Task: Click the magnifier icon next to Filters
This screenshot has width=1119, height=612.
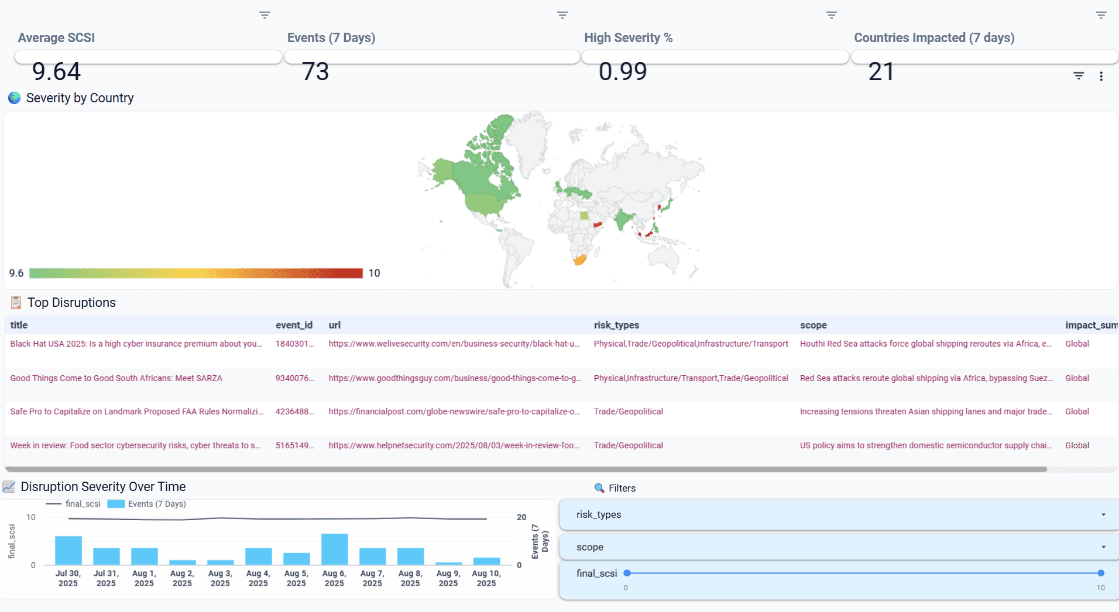Action: tap(598, 487)
